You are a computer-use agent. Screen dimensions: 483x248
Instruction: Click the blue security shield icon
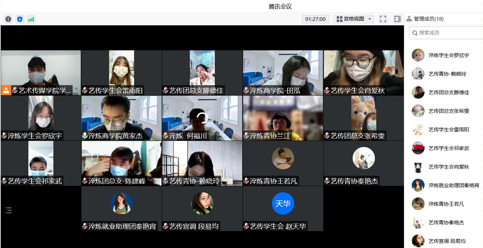20,19
